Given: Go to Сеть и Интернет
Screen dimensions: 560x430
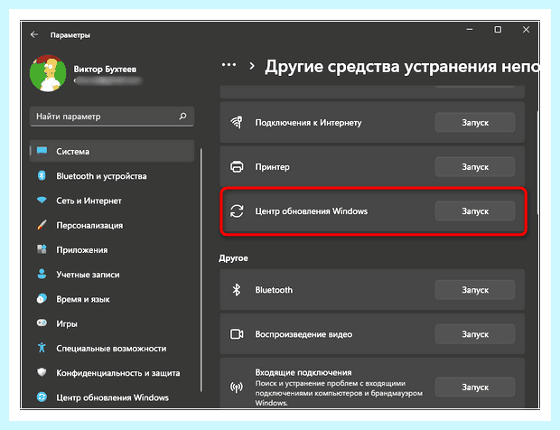Looking at the screenshot, I should click(x=112, y=201).
